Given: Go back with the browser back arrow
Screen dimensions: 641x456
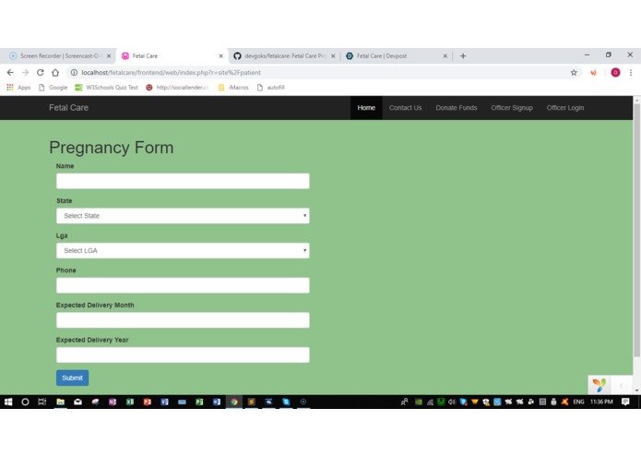Looking at the screenshot, I should coord(10,72).
